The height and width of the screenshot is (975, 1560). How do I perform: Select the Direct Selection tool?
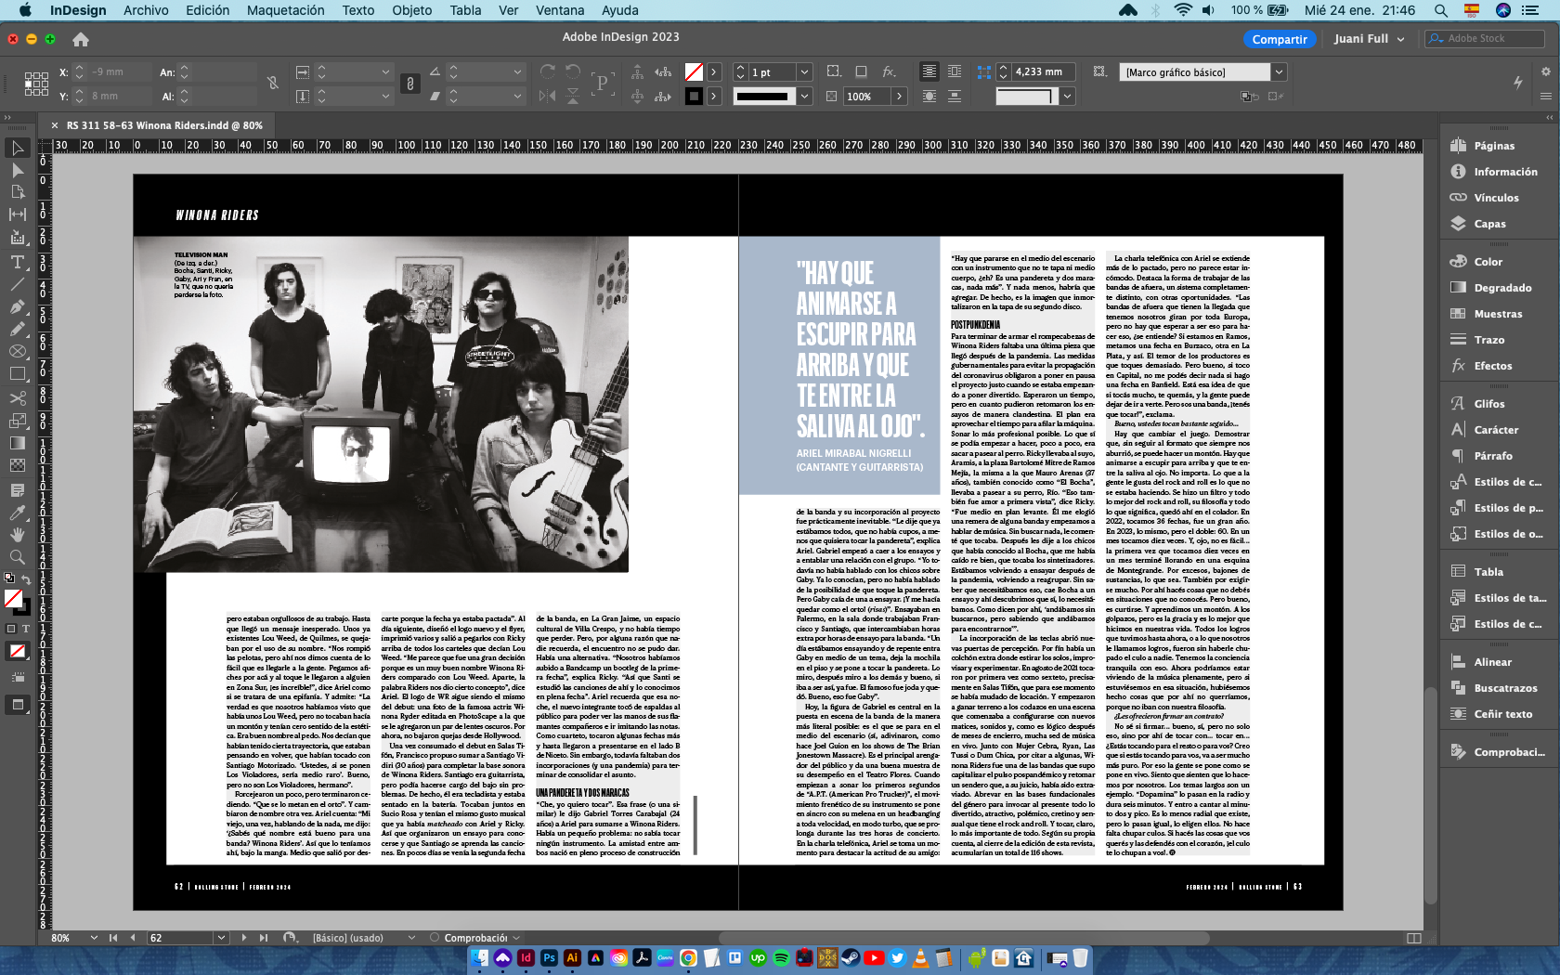click(17, 170)
